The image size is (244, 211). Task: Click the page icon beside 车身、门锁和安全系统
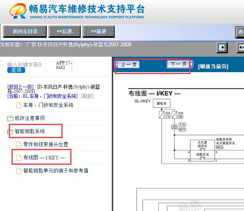pyautogui.click(x=19, y=105)
